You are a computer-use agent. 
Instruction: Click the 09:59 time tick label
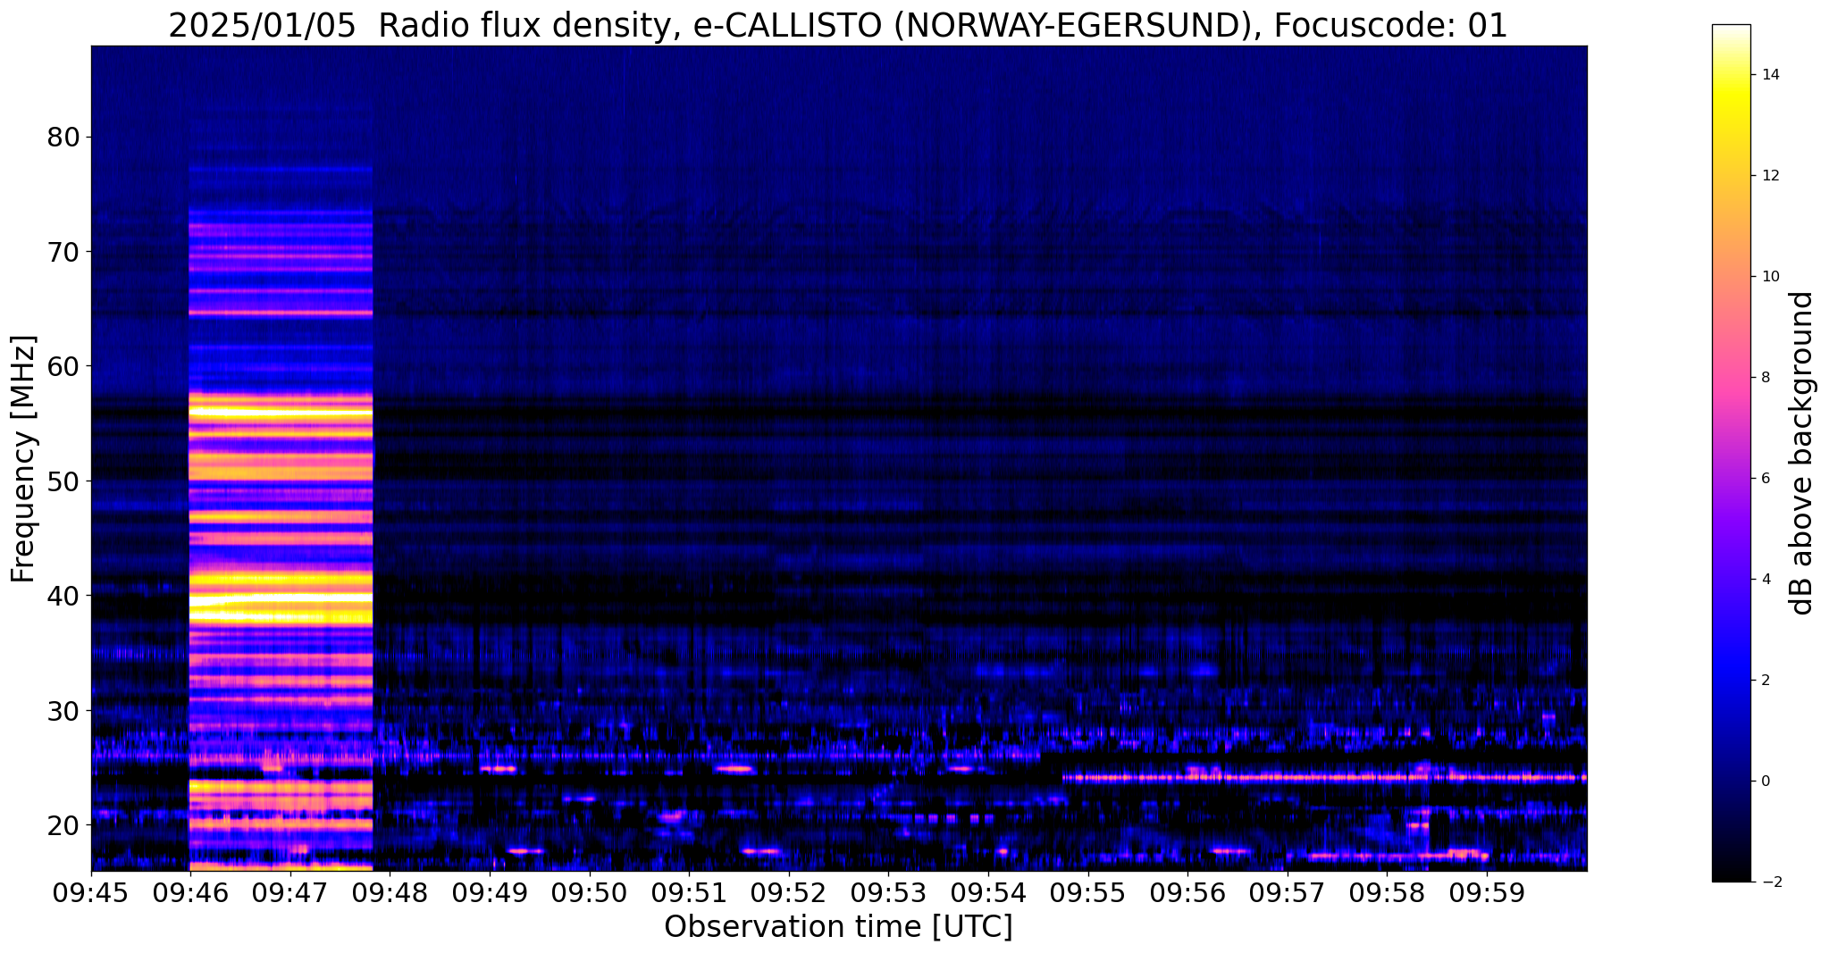[1487, 893]
